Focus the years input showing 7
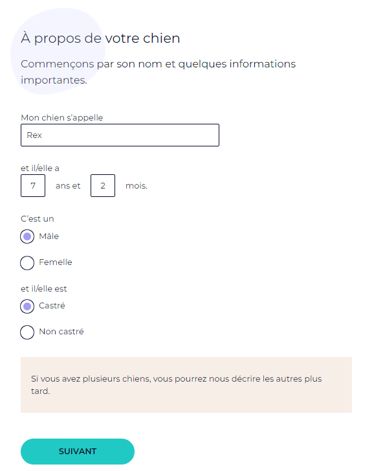Viewport: 372px width, 471px height. tap(33, 186)
